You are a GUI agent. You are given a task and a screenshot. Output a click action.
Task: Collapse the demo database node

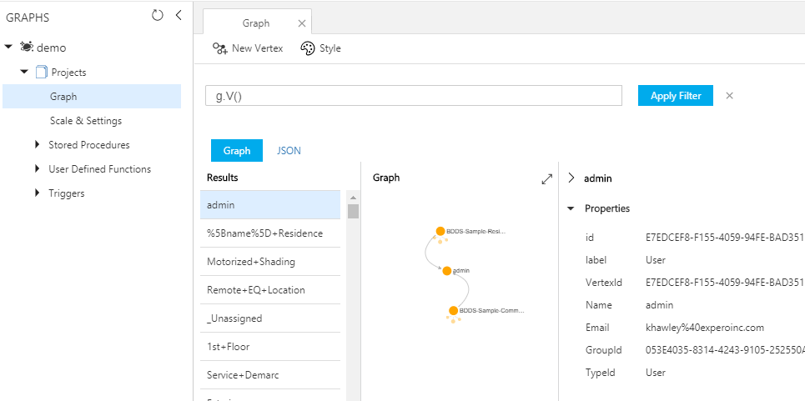point(8,48)
